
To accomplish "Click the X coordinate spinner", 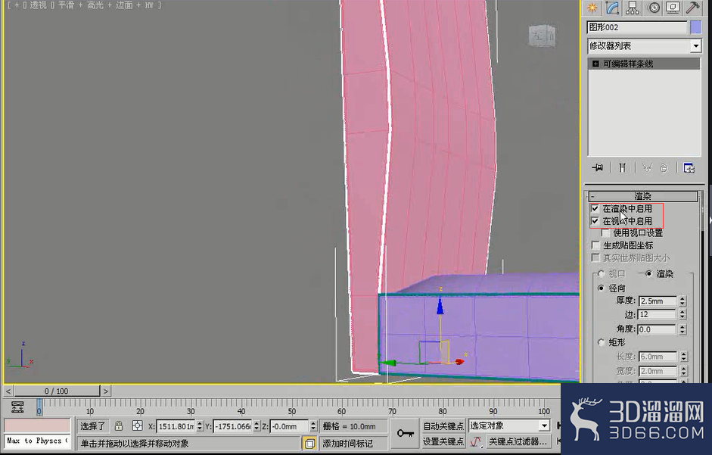I will [x=200, y=426].
